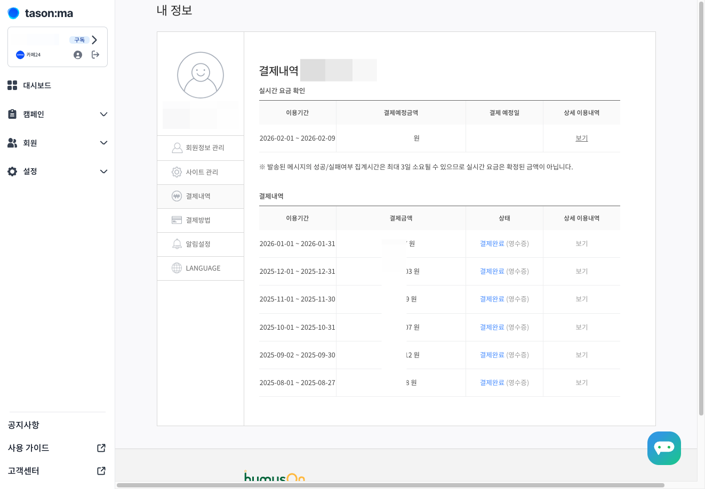This screenshot has height=489, width=705.
Task: Click the 카페24 logo icon
Action: (20, 55)
